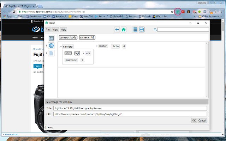
Task: Click the blue back arrow in Tags2 toolbar
Action: tap(117, 30)
